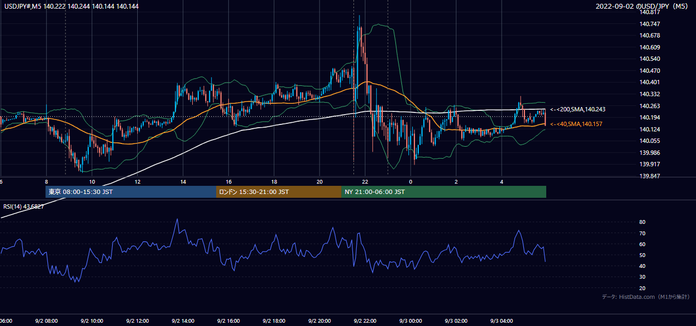The image size is (696, 326).
Task: Click the RSI(14) 43.6827 indicator label
Action: click(24, 206)
